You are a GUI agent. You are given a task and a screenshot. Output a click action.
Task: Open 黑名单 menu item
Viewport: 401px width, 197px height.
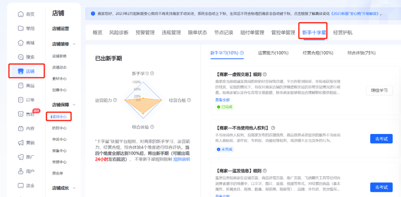[58, 173]
